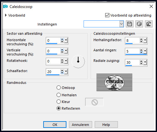Open Radiale zuiging slider dropdown arrow
The width and height of the screenshot is (157, 132).
145,62
